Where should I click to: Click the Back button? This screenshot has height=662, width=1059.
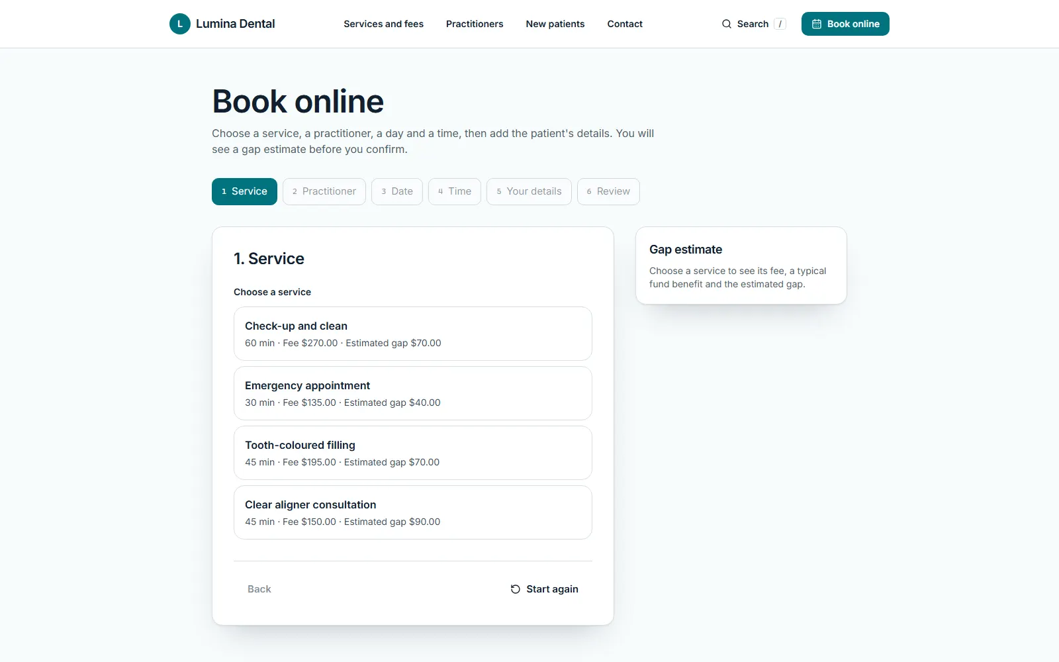coord(259,589)
